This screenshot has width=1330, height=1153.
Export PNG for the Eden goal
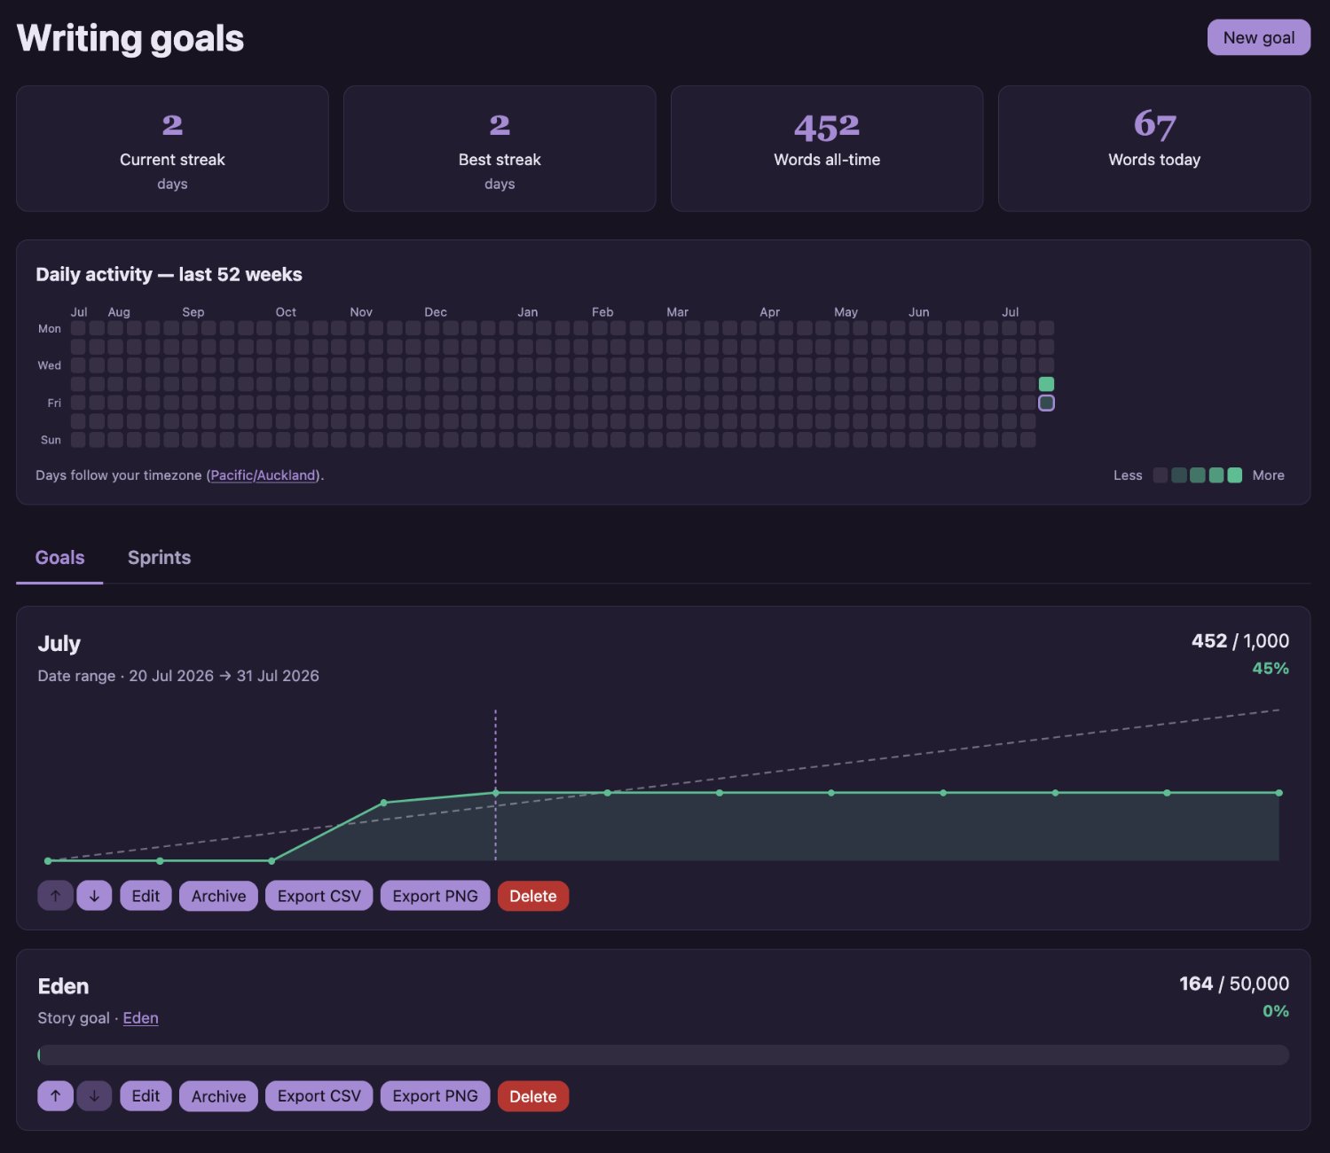[435, 1096]
